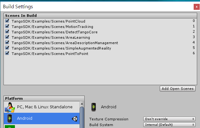Screen dimensions: 200x128
Task: Click the Scenes In Build header
Action: pos(100,16)
